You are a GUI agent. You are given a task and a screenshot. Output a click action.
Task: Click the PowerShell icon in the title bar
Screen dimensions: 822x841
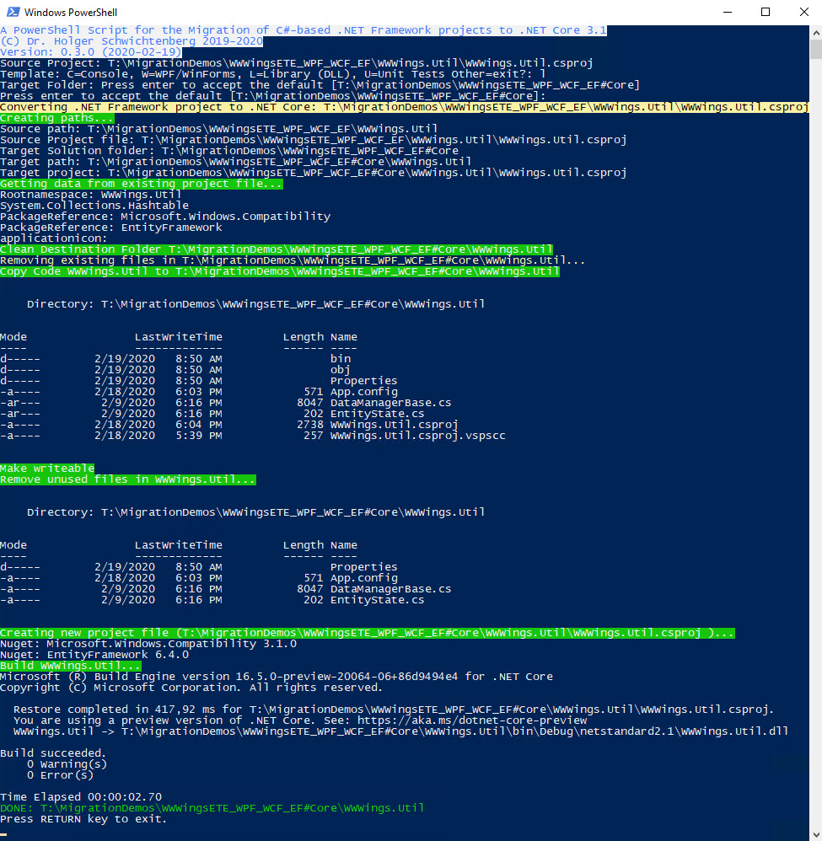pos(13,12)
